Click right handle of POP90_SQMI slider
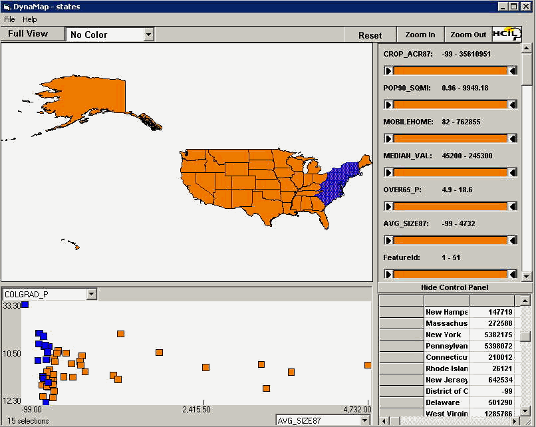The image size is (536, 427). point(512,104)
